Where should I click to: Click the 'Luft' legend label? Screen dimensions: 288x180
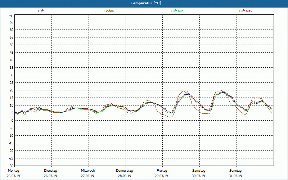[41, 11]
